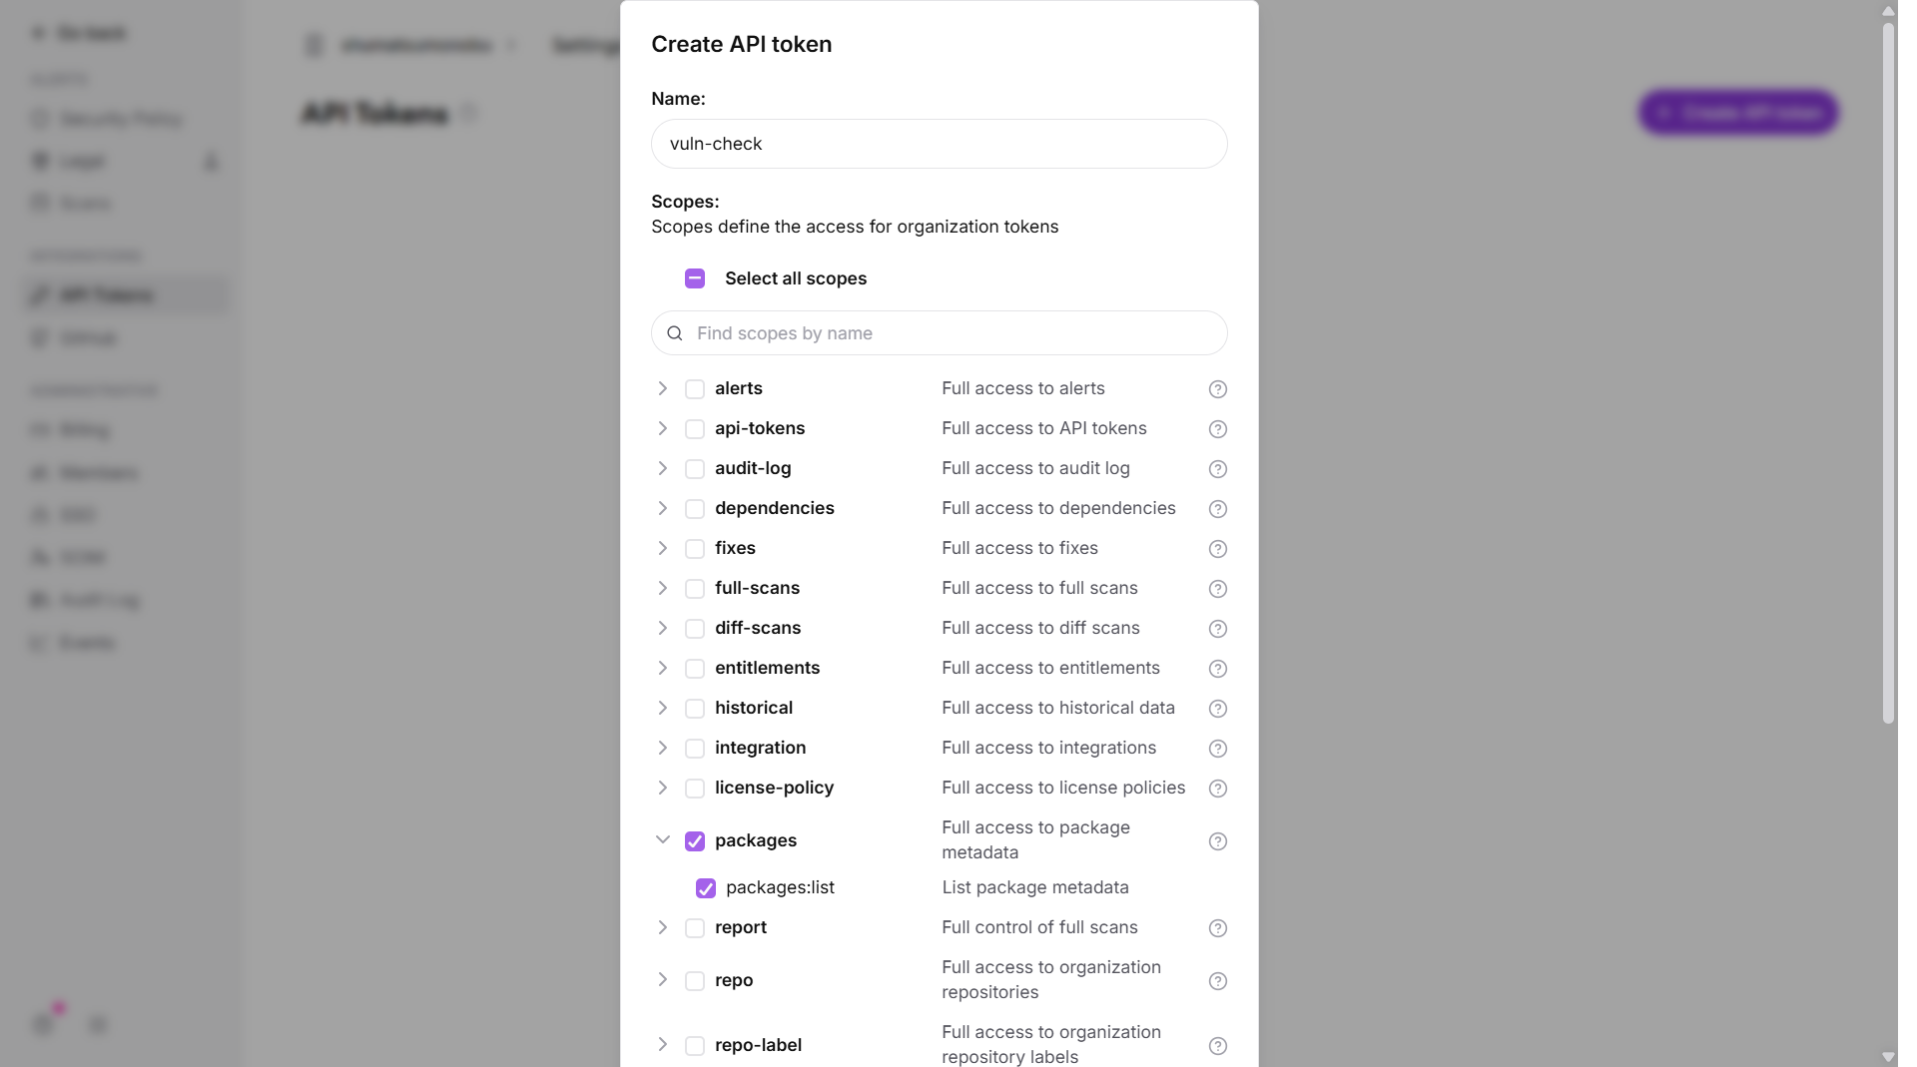Open help for the audit-log scope
This screenshot has width=1917, height=1067.
[x=1217, y=469]
